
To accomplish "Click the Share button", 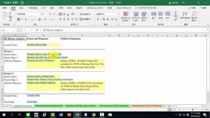I will [x=192, y=8].
